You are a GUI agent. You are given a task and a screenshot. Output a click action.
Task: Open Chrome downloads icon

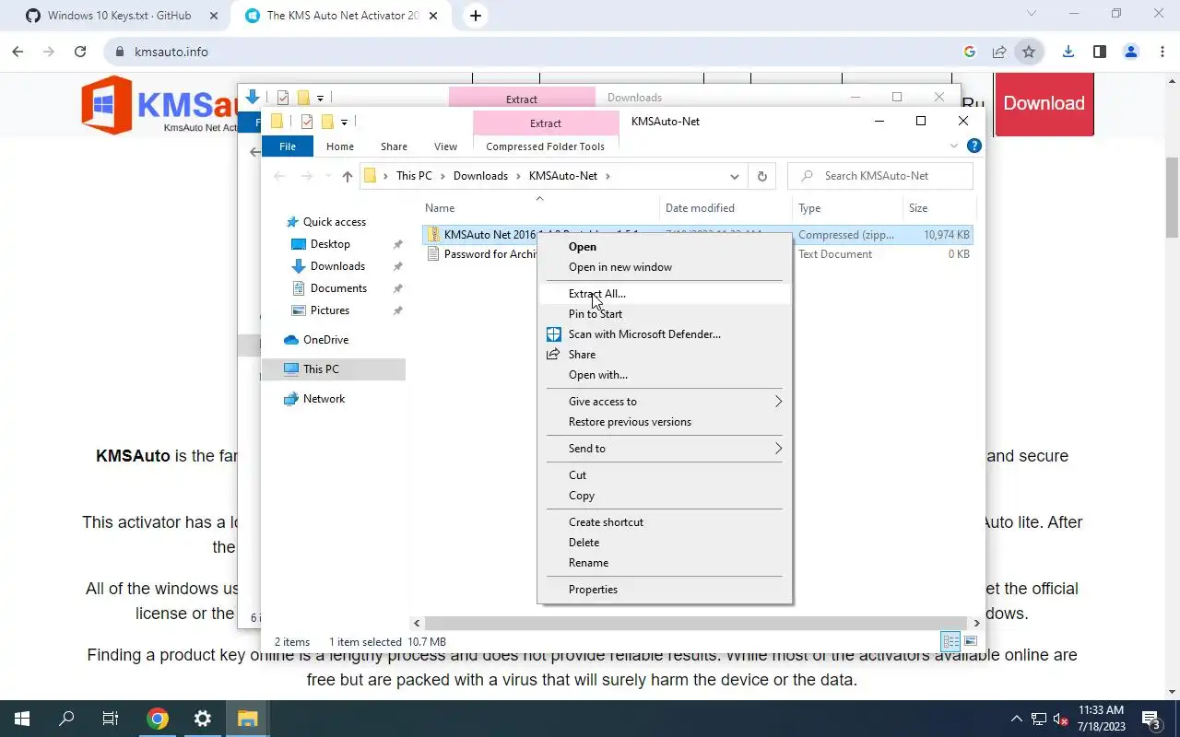(1068, 52)
